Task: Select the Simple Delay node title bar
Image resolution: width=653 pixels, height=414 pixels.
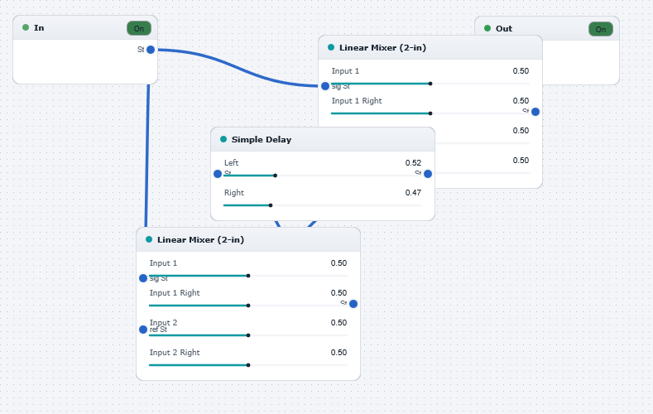Action: pyautogui.click(x=323, y=140)
